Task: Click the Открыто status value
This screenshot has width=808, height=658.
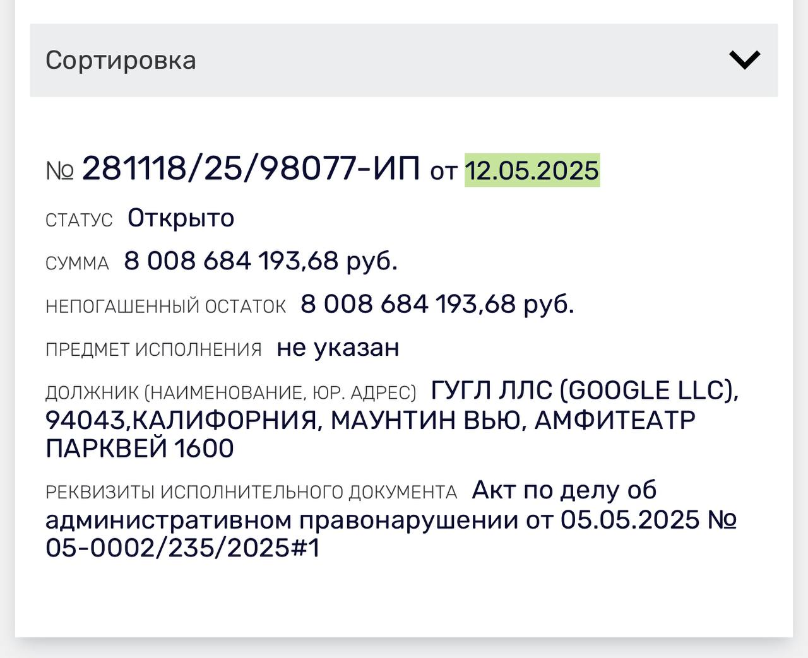Action: 181,218
